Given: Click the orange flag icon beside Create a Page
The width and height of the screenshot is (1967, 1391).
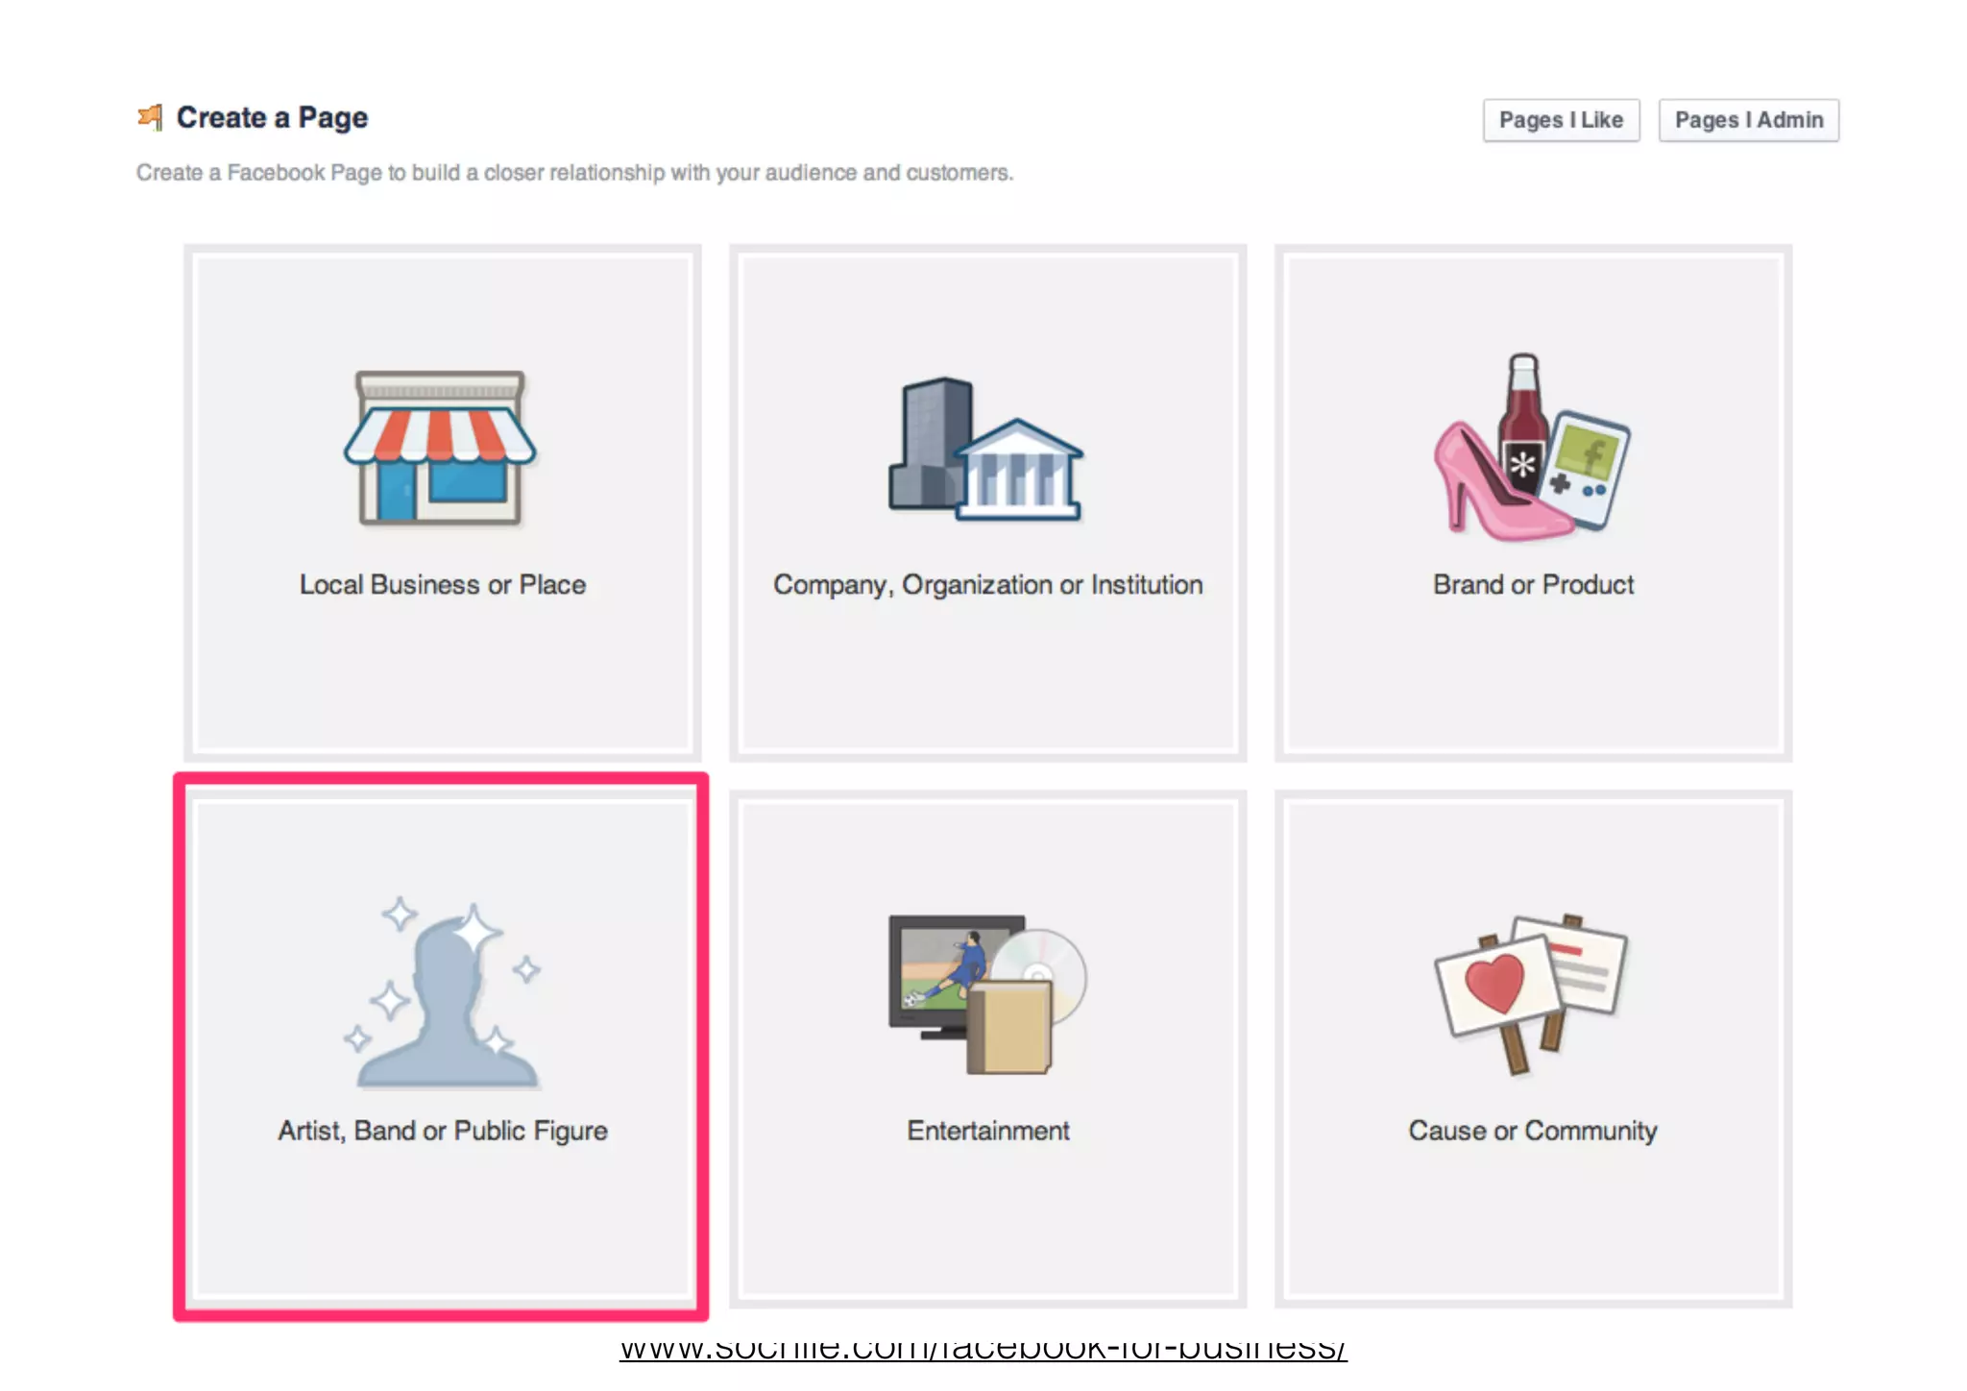Looking at the screenshot, I should tap(151, 117).
